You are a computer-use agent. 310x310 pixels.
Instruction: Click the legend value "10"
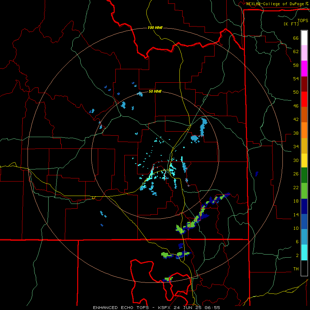tap(296, 228)
